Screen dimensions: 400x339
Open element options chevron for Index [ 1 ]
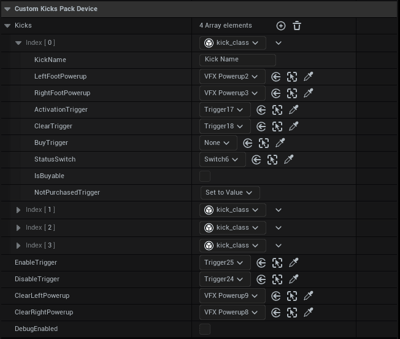point(279,210)
